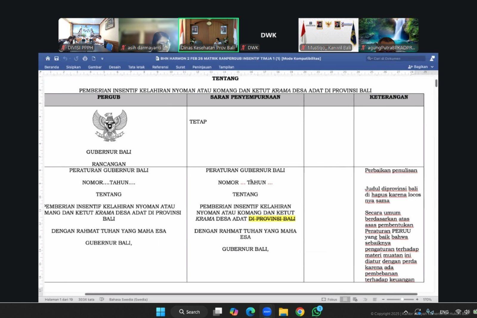Open the search options magnifier dropdown
This screenshot has height=318, width=477.
click(370, 58)
